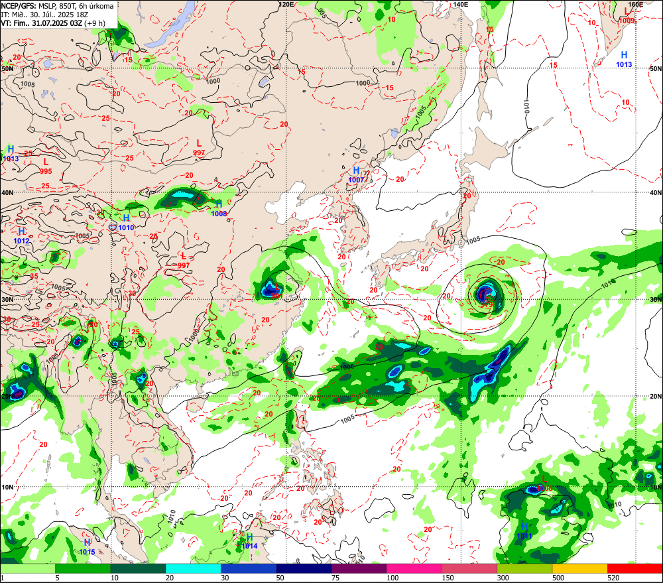Click the legend value '100'

click(x=392, y=578)
